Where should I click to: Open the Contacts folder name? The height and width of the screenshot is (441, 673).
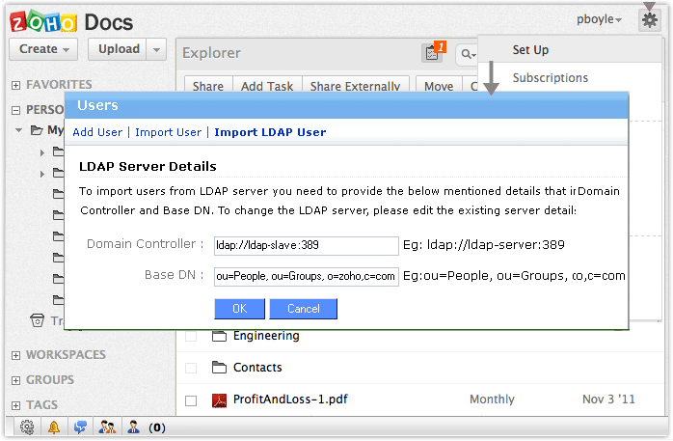(x=257, y=368)
